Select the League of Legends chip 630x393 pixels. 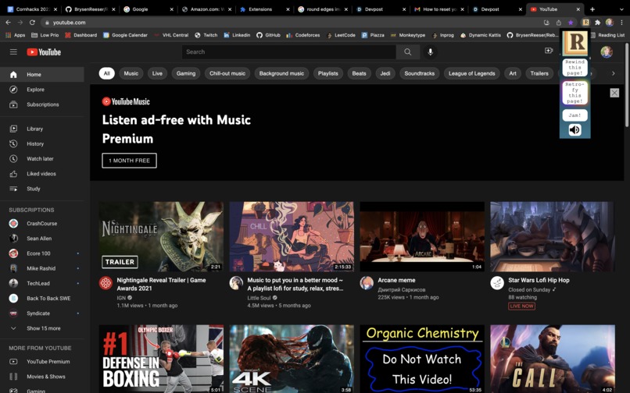click(x=471, y=73)
